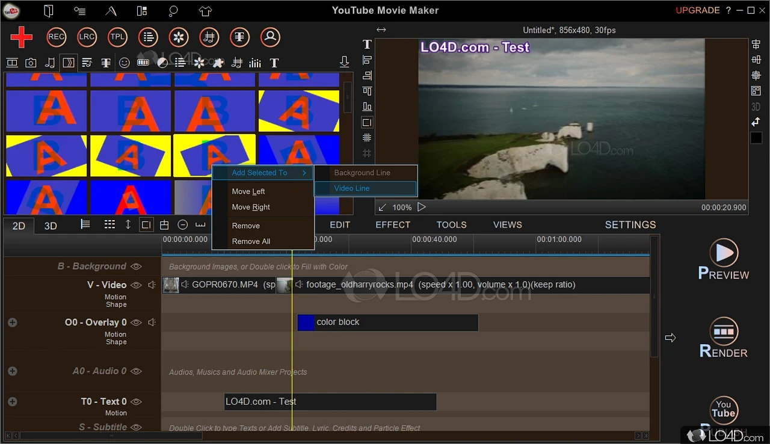Choose Background Line from submenu
The width and height of the screenshot is (770, 444).
(366, 173)
